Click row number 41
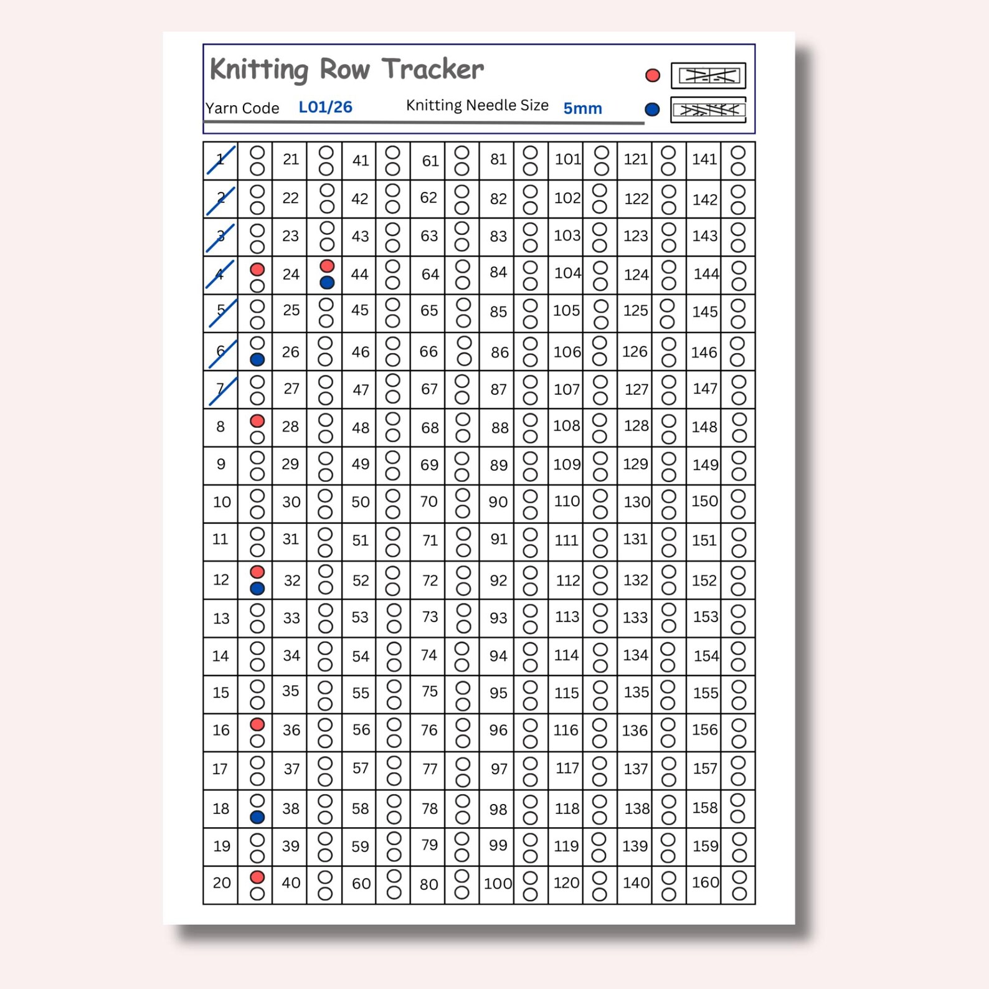The image size is (989, 989). click(x=360, y=160)
